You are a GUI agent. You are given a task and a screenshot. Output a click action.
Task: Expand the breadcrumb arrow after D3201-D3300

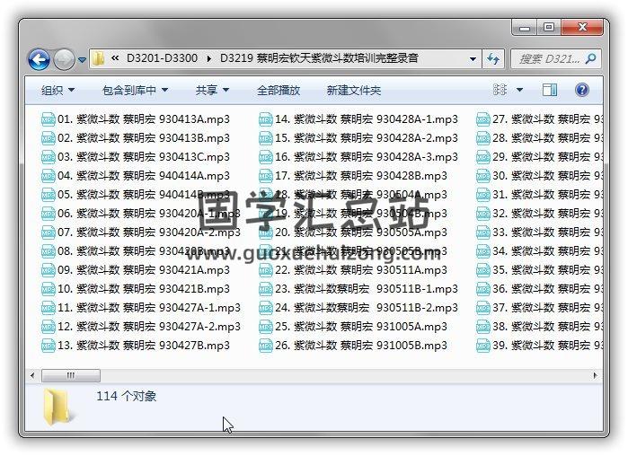pyautogui.click(x=208, y=59)
